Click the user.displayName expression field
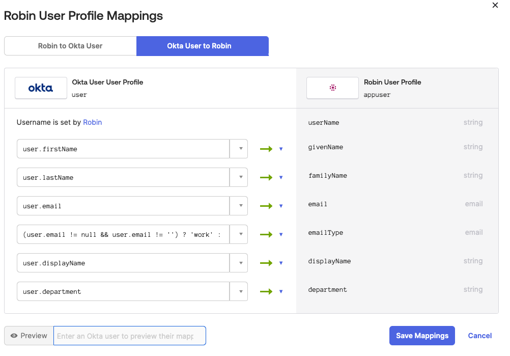 pos(123,263)
